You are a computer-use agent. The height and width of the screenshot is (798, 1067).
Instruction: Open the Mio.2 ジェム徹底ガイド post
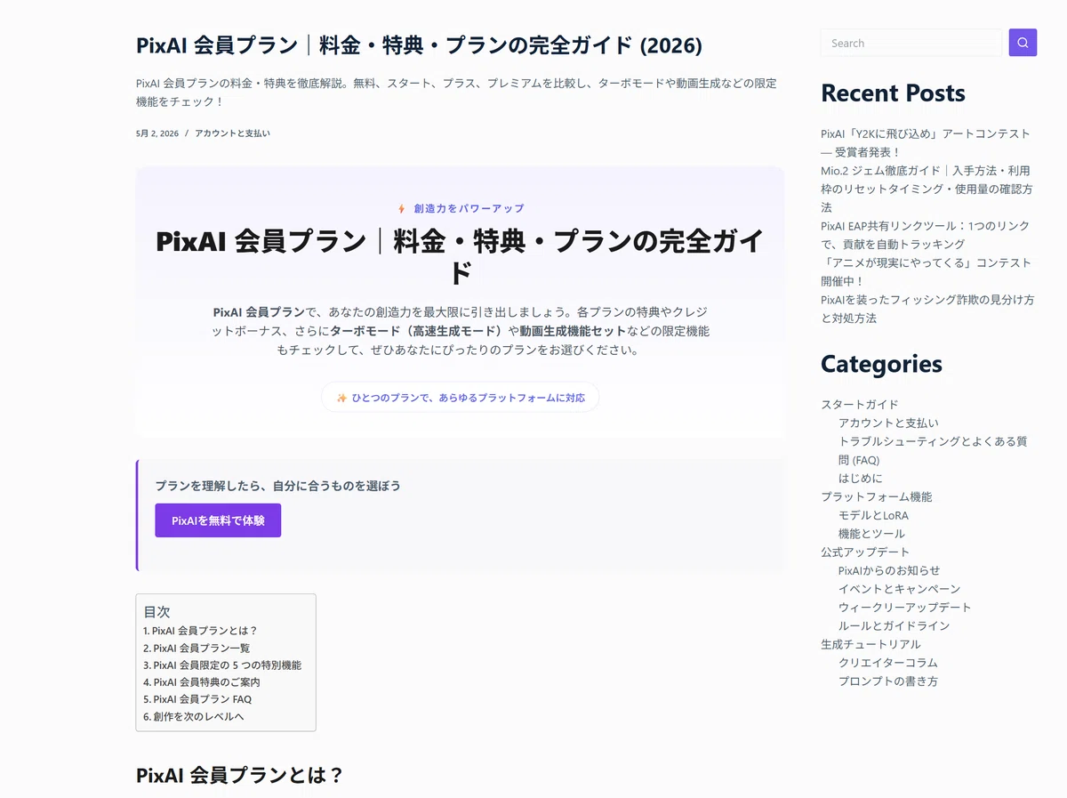pyautogui.click(x=926, y=189)
